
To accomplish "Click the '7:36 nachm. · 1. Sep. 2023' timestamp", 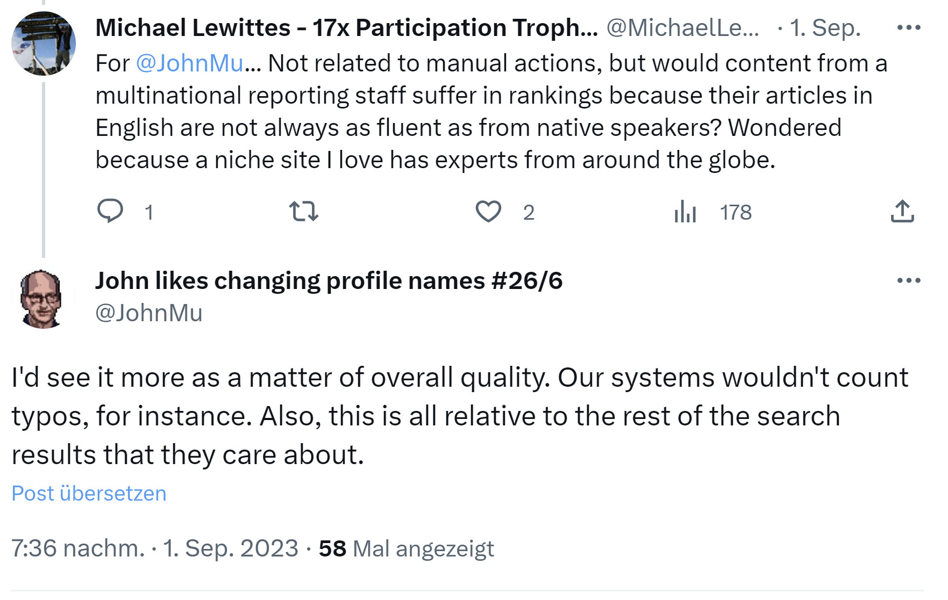I will click(x=155, y=548).
